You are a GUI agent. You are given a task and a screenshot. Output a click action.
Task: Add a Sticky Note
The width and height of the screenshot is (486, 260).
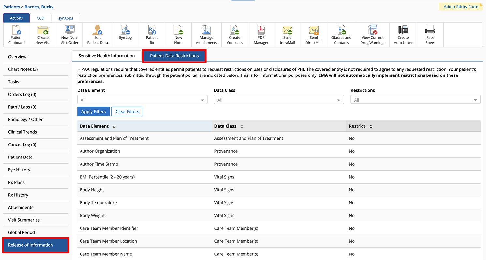coord(461,7)
